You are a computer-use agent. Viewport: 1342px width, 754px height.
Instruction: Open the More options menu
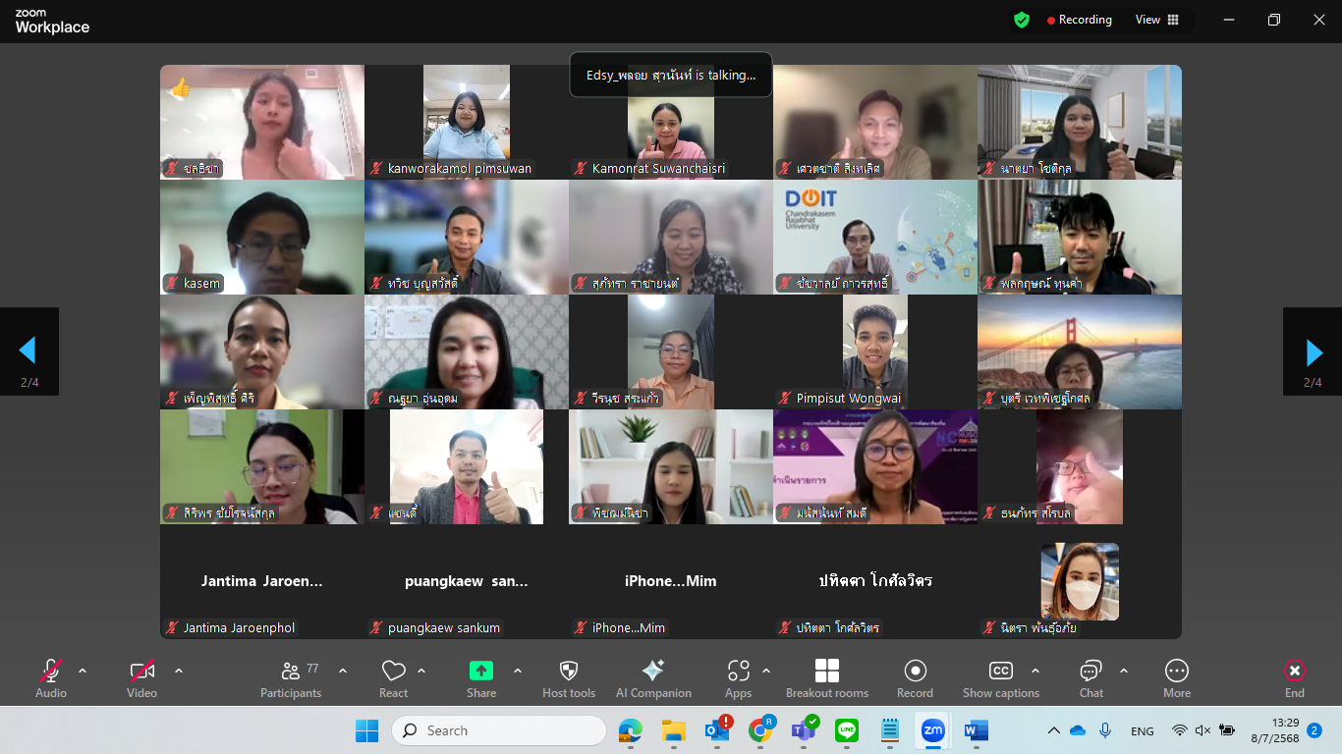[x=1177, y=678]
